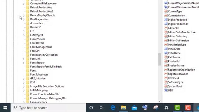199x112 pixels.
Task: Select the PathName value
Action: pyautogui.click(x=174, y=57)
